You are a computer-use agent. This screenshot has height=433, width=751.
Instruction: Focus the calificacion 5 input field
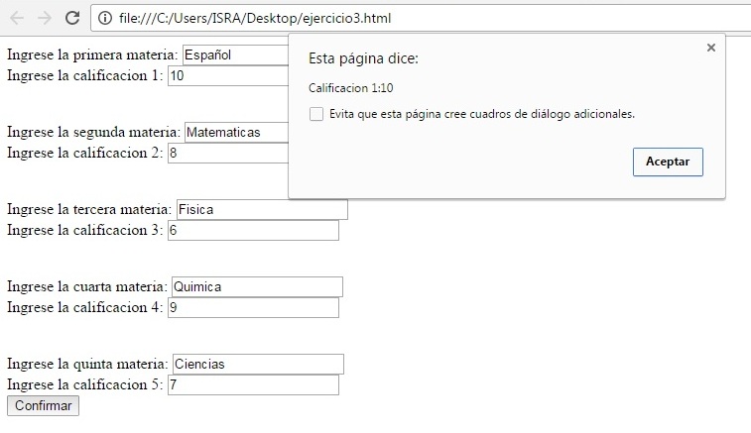[253, 384]
